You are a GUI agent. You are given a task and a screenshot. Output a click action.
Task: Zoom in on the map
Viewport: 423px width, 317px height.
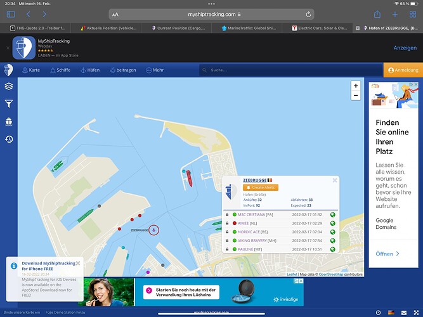(x=356, y=86)
